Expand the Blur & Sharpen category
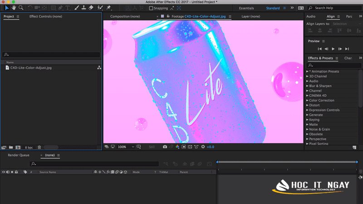Screen dimensions: 363x204 pyautogui.click(x=308, y=86)
